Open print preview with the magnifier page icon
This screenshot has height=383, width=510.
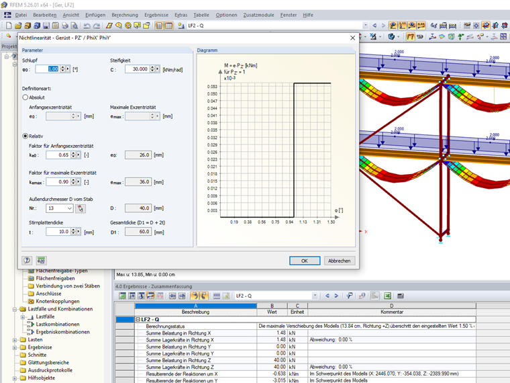tap(74, 26)
